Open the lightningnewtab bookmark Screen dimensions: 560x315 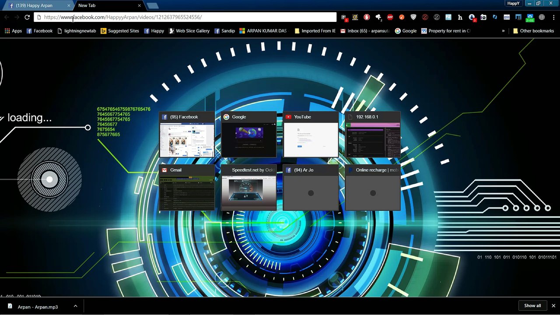click(77, 31)
